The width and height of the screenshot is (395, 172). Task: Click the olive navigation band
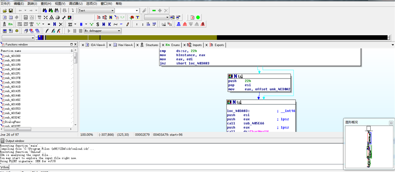131,38
